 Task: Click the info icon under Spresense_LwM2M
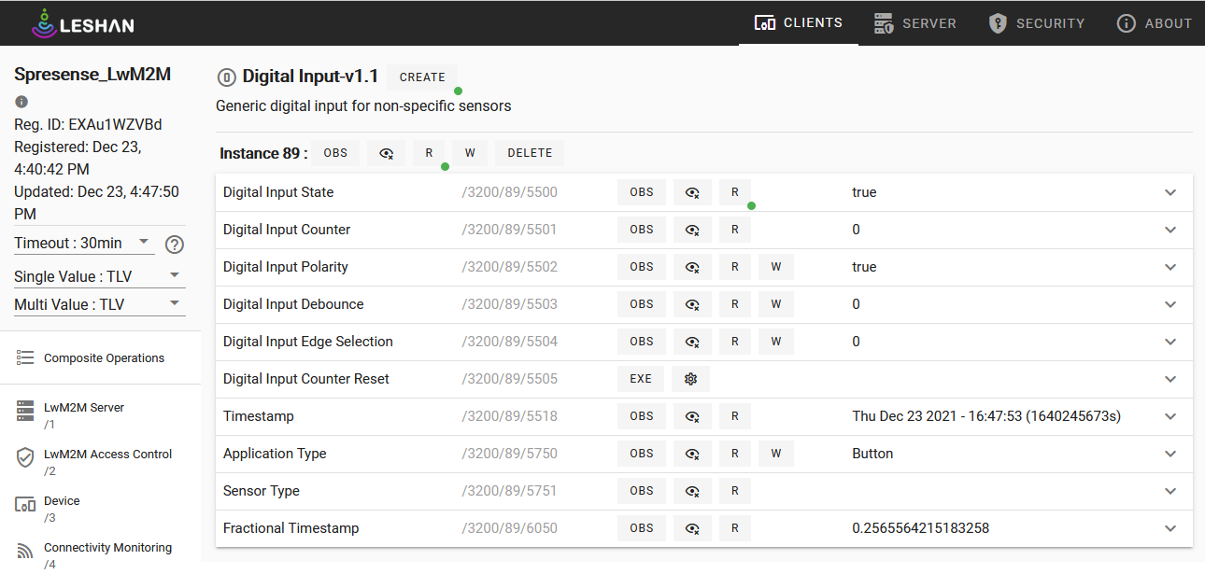[x=21, y=102]
